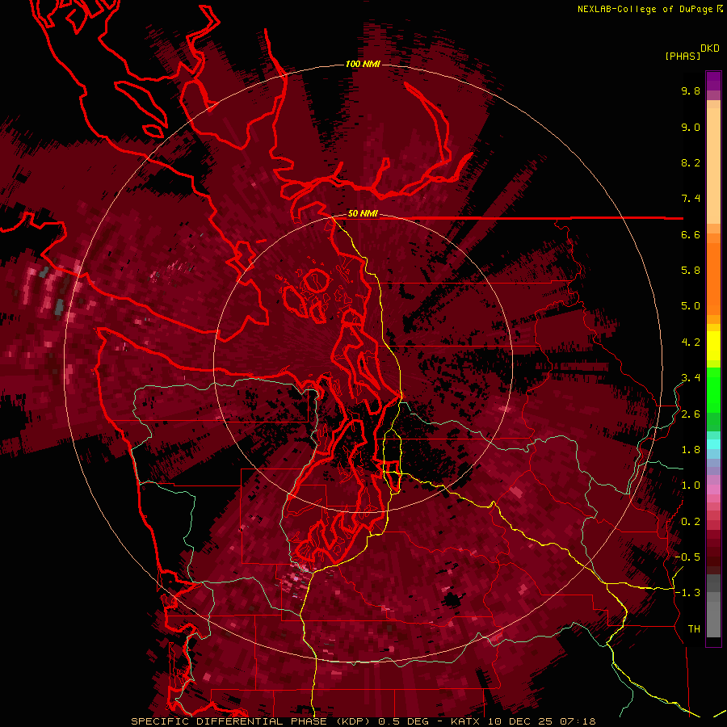Click the 9.8 value on color scale
Viewport: 727px width, 727px height.
click(691, 90)
